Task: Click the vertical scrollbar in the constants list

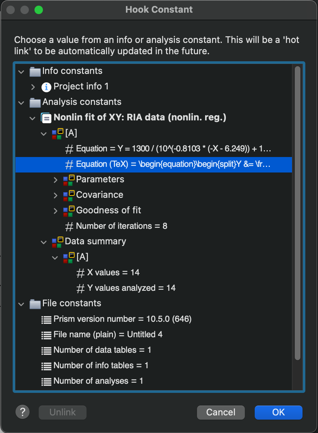Action: (297, 211)
